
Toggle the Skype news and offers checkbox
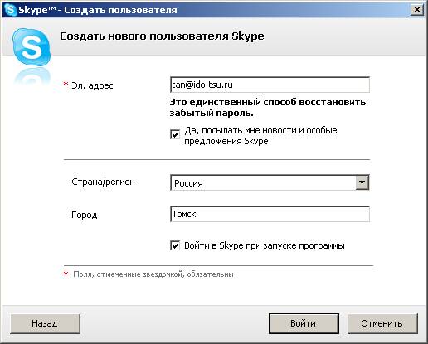(175, 134)
